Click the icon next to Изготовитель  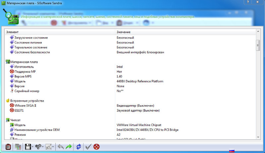point(12,67)
